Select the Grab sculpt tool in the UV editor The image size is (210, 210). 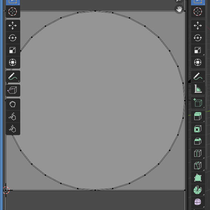click(13, 104)
